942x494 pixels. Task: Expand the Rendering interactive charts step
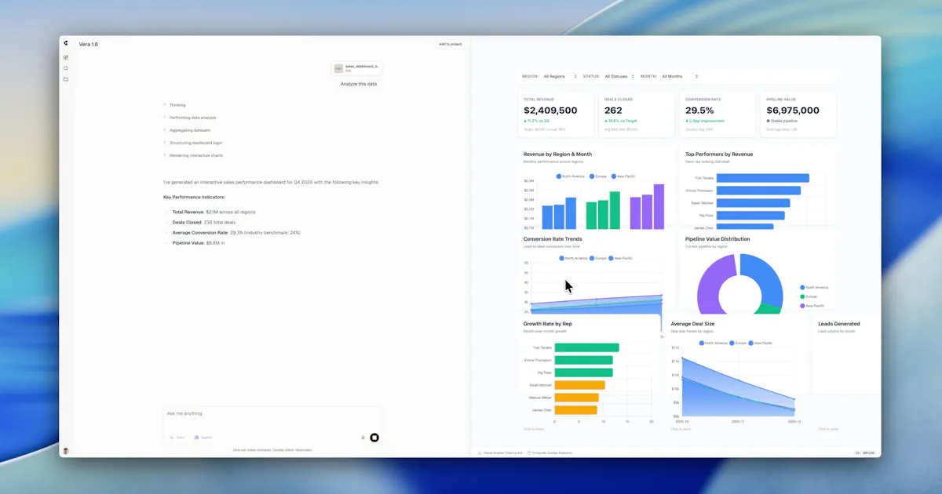click(193, 155)
